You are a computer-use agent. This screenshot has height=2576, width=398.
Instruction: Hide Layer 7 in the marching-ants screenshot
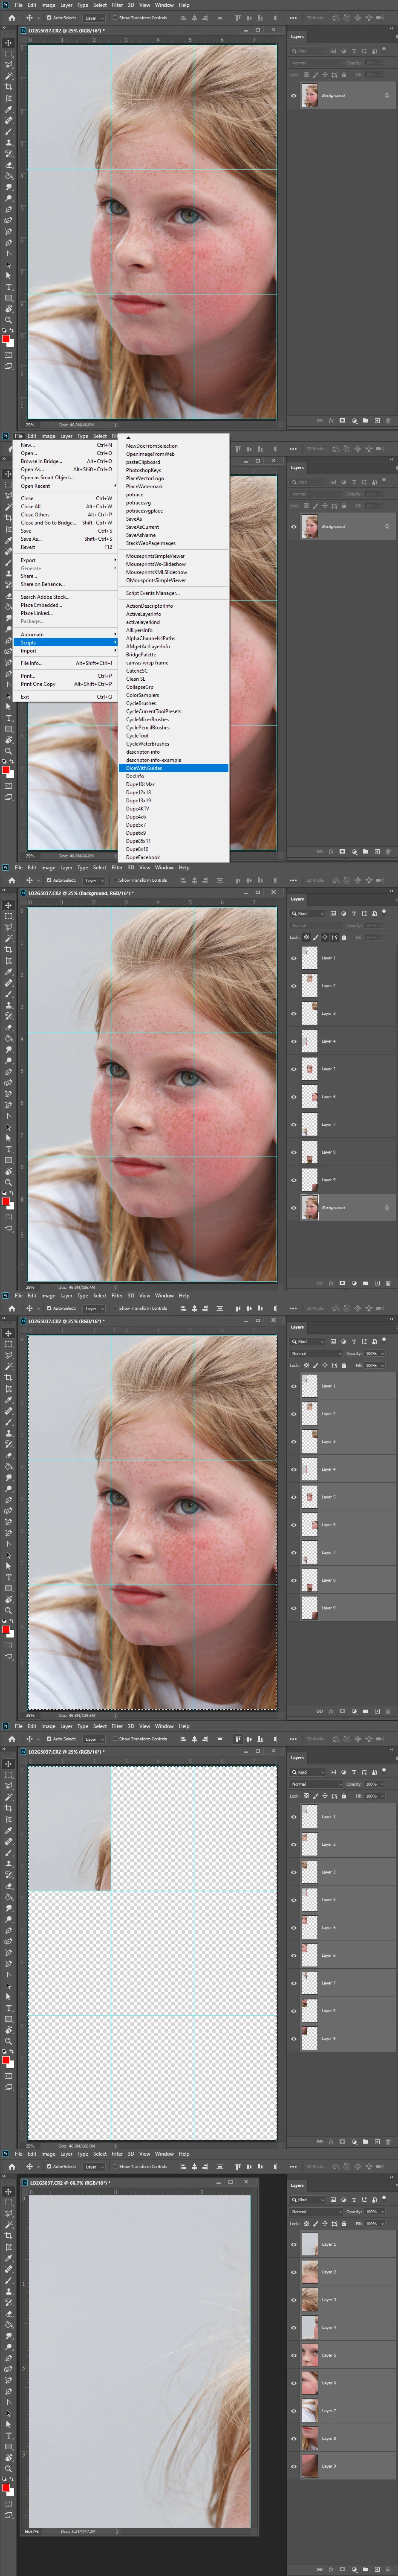coord(293,1553)
